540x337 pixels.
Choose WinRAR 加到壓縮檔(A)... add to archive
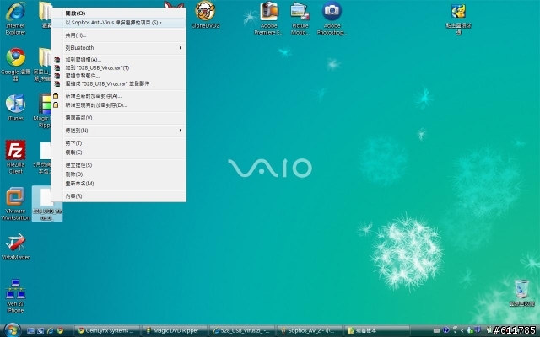[118, 60]
